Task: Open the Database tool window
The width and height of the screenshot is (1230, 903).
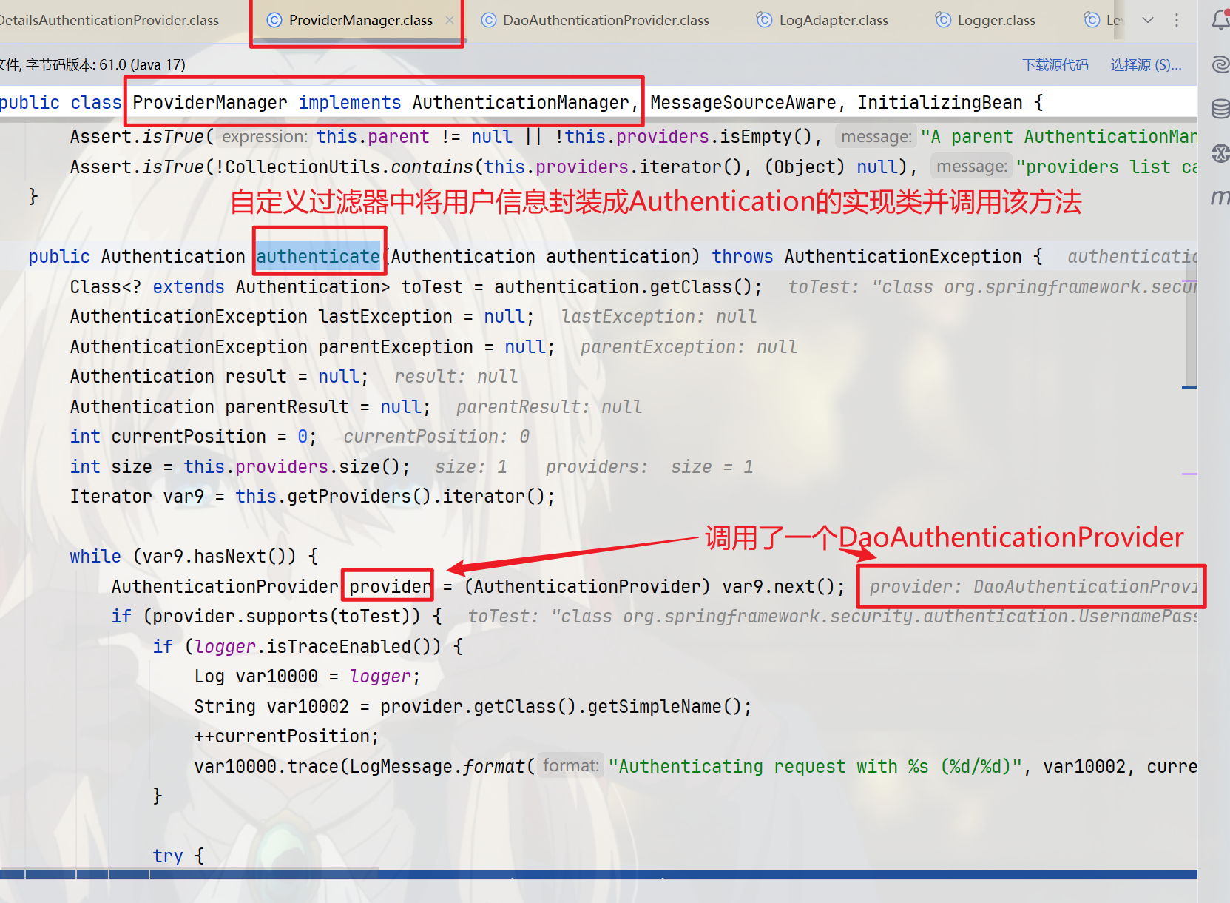Action: pos(1220,109)
